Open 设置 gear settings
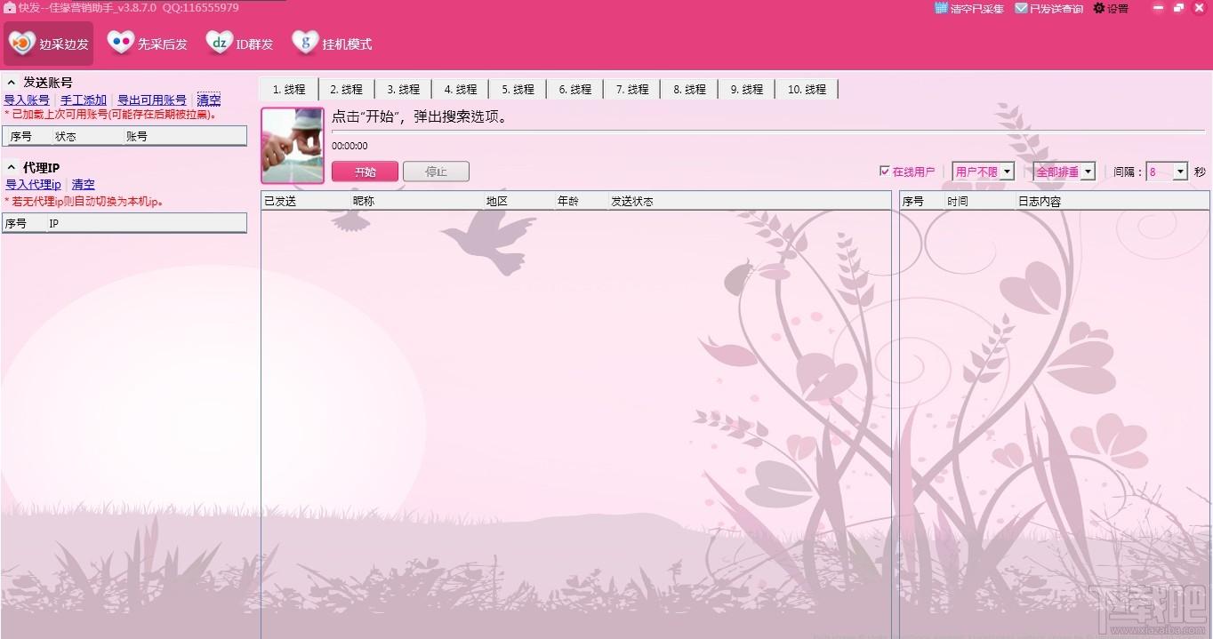Image resolution: width=1213 pixels, height=639 pixels. tap(1110, 8)
